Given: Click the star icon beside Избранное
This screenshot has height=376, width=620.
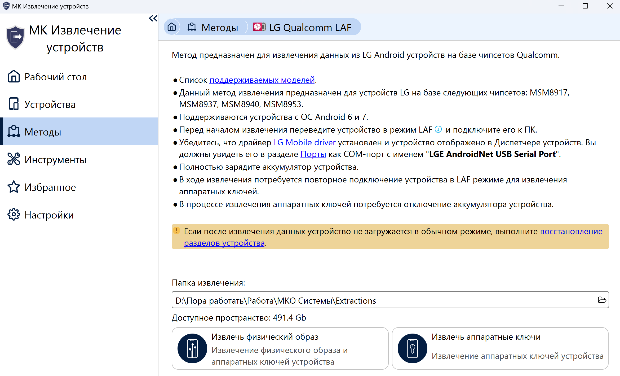Looking at the screenshot, I should (x=14, y=187).
